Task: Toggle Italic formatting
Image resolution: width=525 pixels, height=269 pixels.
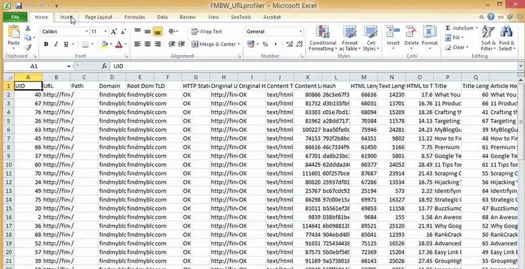Action: 56,44
